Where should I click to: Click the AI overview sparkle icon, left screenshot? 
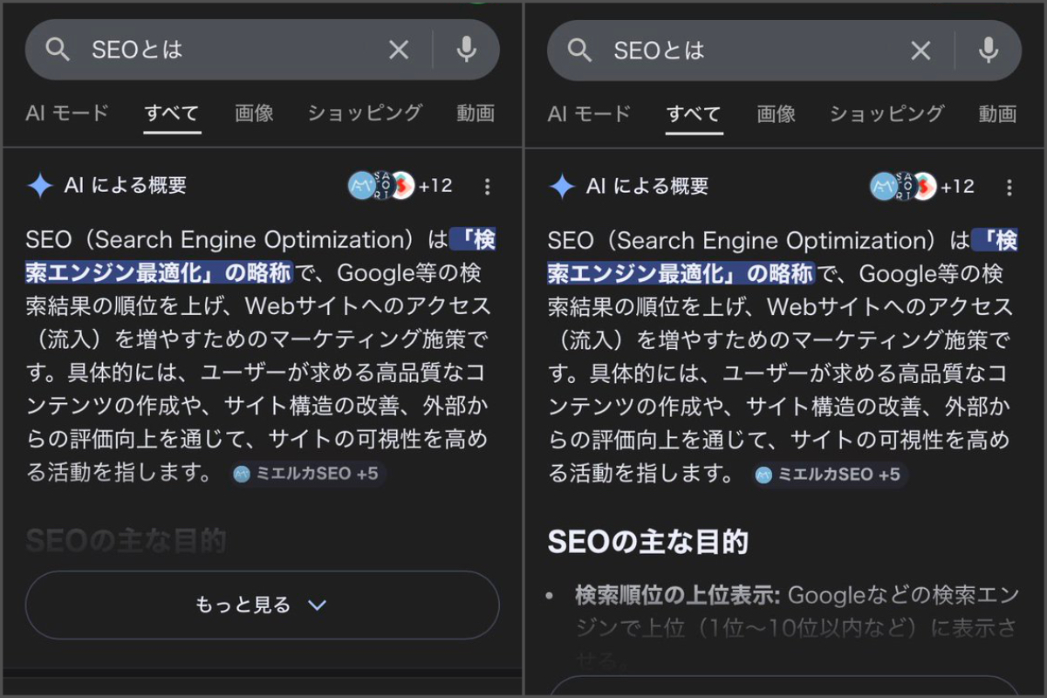[x=40, y=186]
